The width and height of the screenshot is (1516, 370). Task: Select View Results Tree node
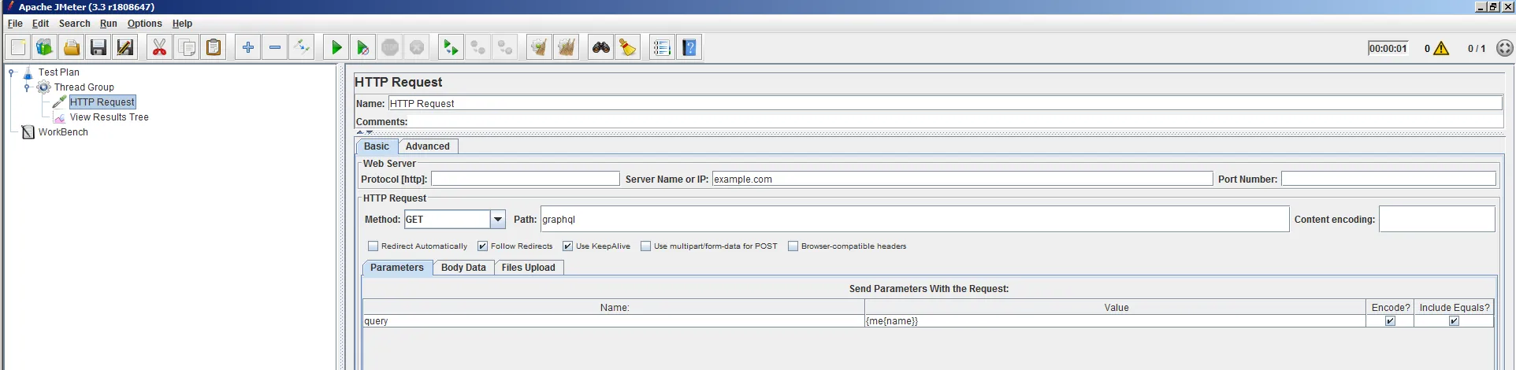110,117
